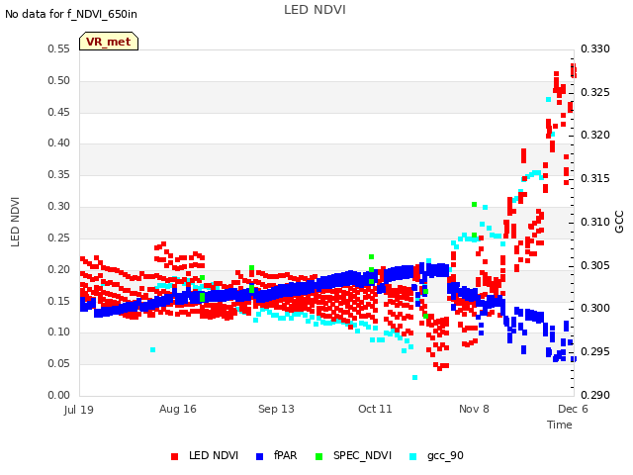Click the Nov 8 date tick label
633x475 pixels.
[x=474, y=409]
